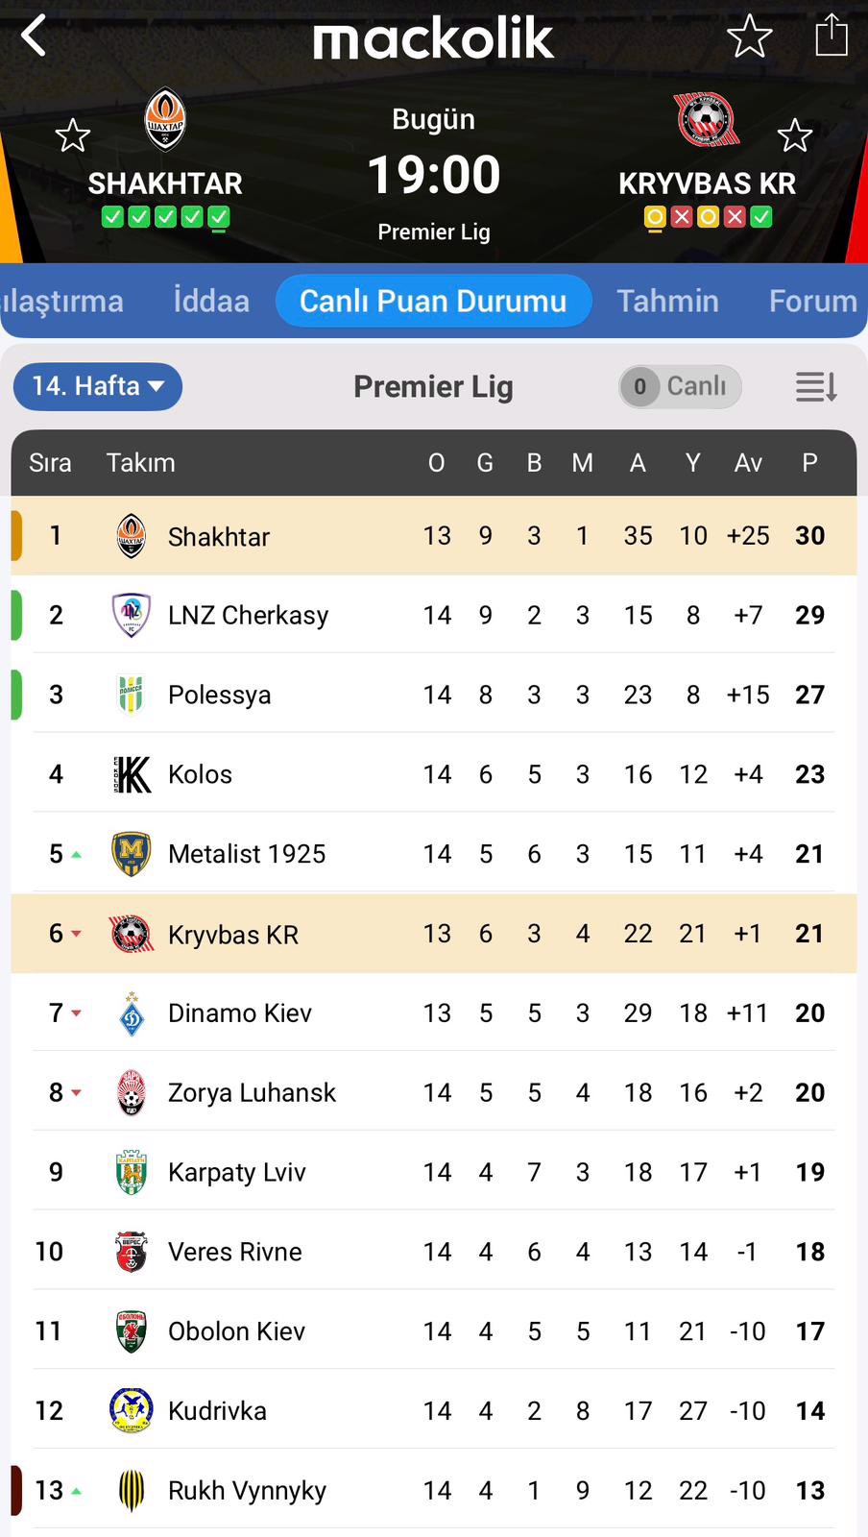Screen dimensions: 868x1537
Task: Tap the Dinamo Kiev club crest
Action: (132, 1013)
